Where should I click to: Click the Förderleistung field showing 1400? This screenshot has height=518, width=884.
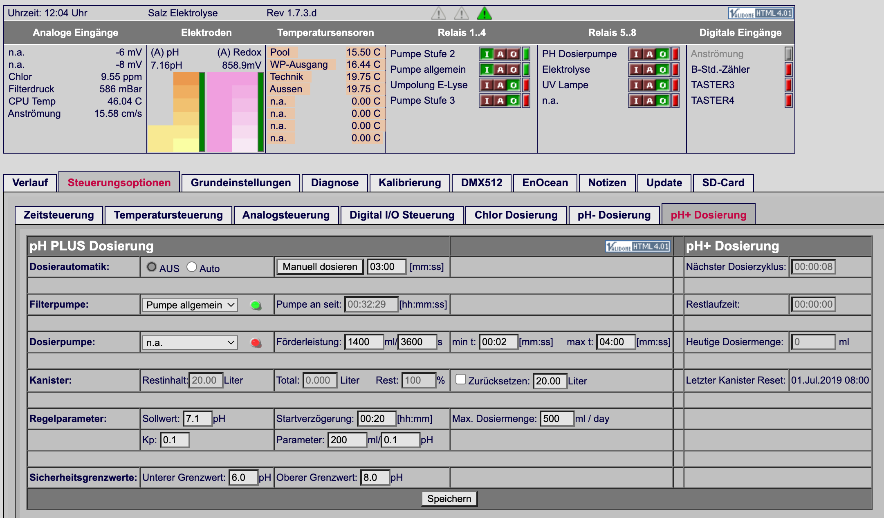(364, 342)
